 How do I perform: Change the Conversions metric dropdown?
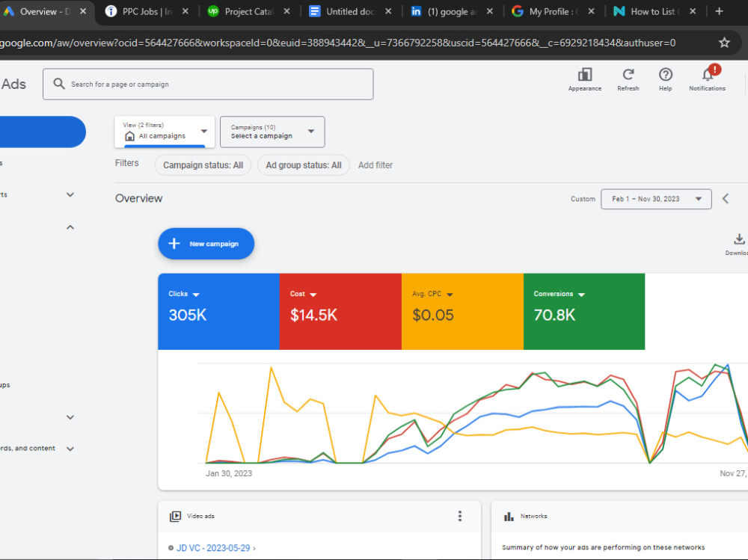[x=581, y=295]
